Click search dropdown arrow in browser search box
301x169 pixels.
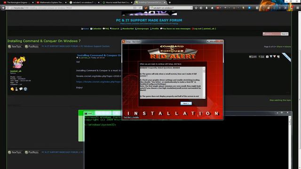point(191,8)
